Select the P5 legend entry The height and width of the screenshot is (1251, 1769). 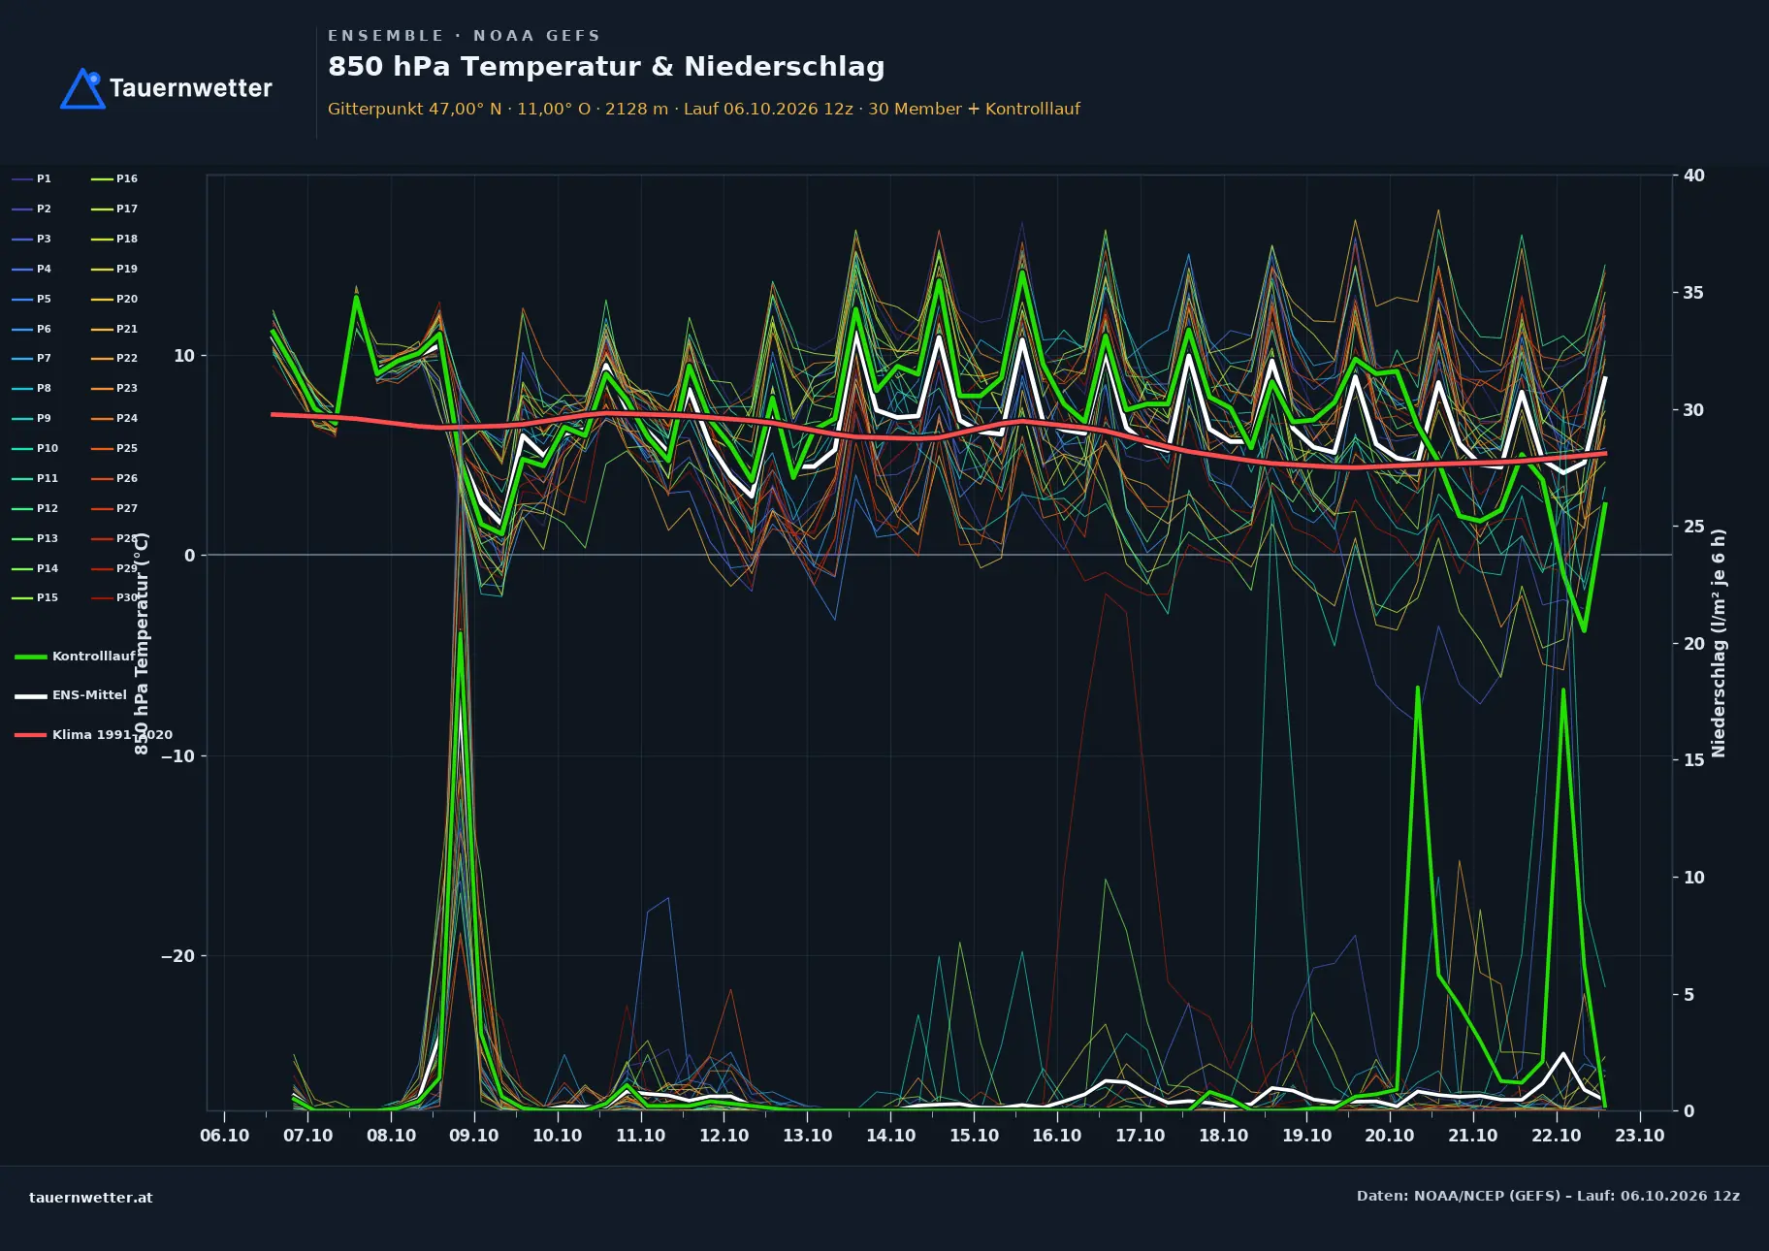pyautogui.click(x=32, y=299)
